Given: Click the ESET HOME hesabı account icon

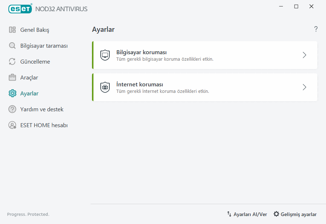Looking at the screenshot, I should tap(12, 125).
